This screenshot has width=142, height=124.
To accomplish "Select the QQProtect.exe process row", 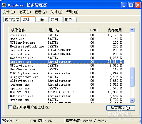I will (67, 96).
